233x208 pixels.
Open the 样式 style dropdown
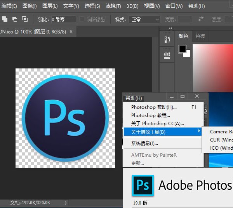click(144, 19)
